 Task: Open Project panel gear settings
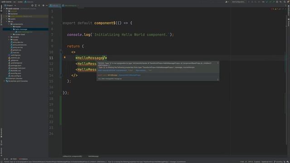[43, 5]
